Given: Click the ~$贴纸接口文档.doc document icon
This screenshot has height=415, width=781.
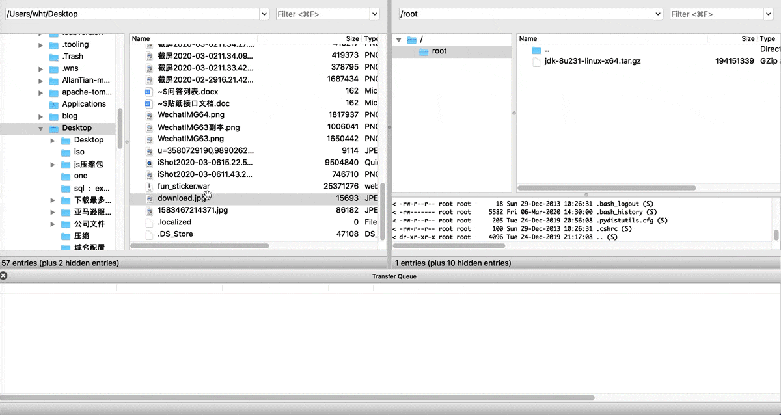Looking at the screenshot, I should point(148,103).
